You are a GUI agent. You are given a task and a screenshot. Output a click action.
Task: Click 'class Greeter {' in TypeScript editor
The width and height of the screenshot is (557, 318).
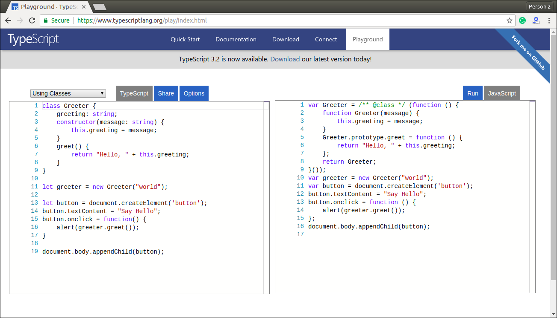[69, 106]
